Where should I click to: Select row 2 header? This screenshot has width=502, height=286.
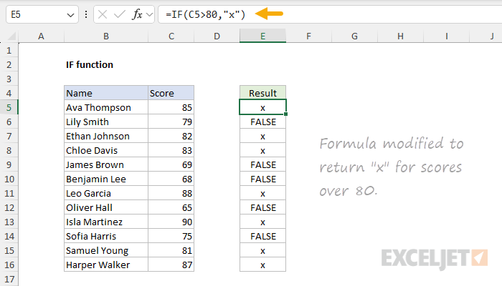pyautogui.click(x=9, y=65)
